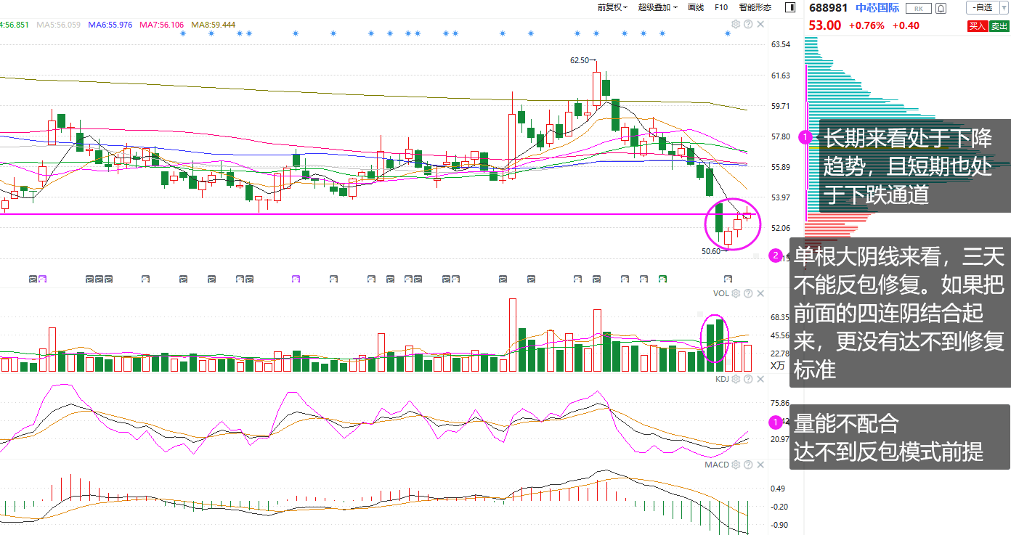
Task: Click the VOL indicator label
Action: (x=720, y=293)
